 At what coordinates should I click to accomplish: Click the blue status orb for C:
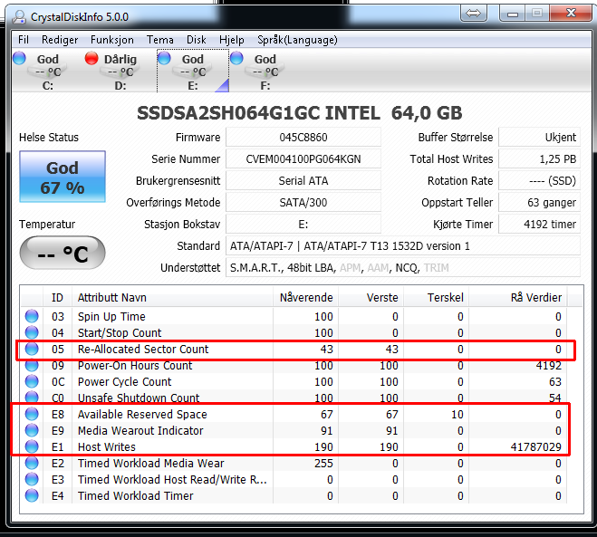(19, 58)
